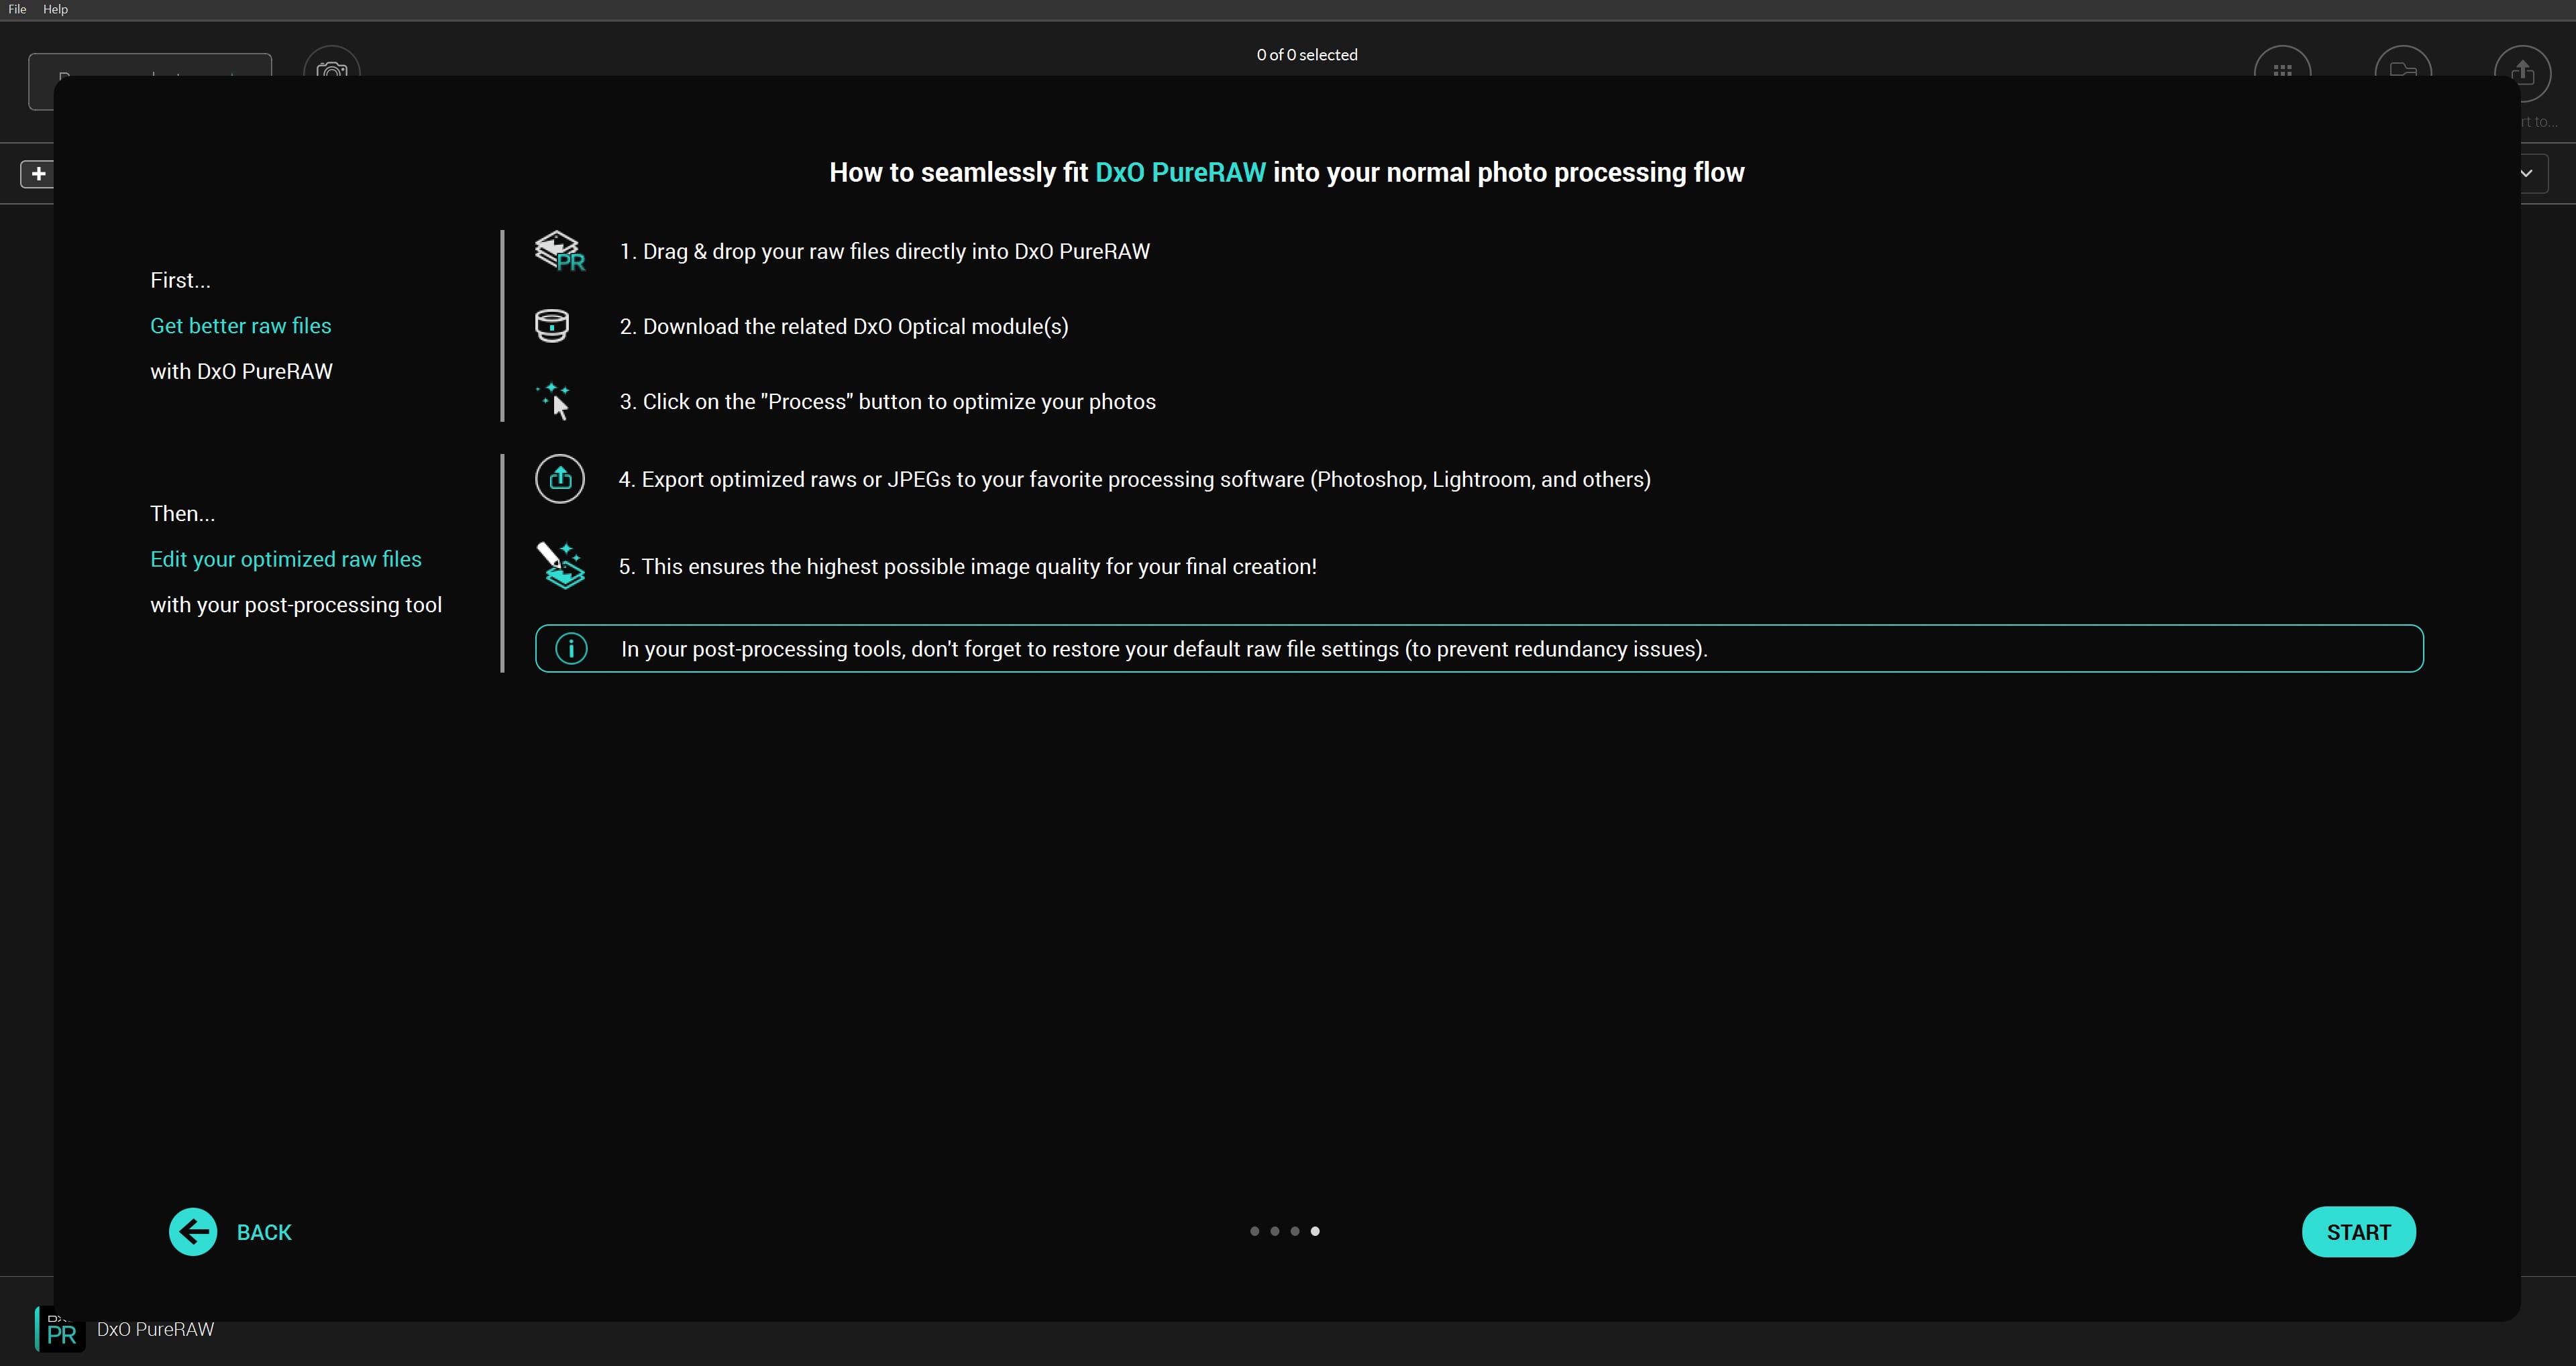
Task: Select the fourth onboarding page dot
Action: pyautogui.click(x=1315, y=1231)
